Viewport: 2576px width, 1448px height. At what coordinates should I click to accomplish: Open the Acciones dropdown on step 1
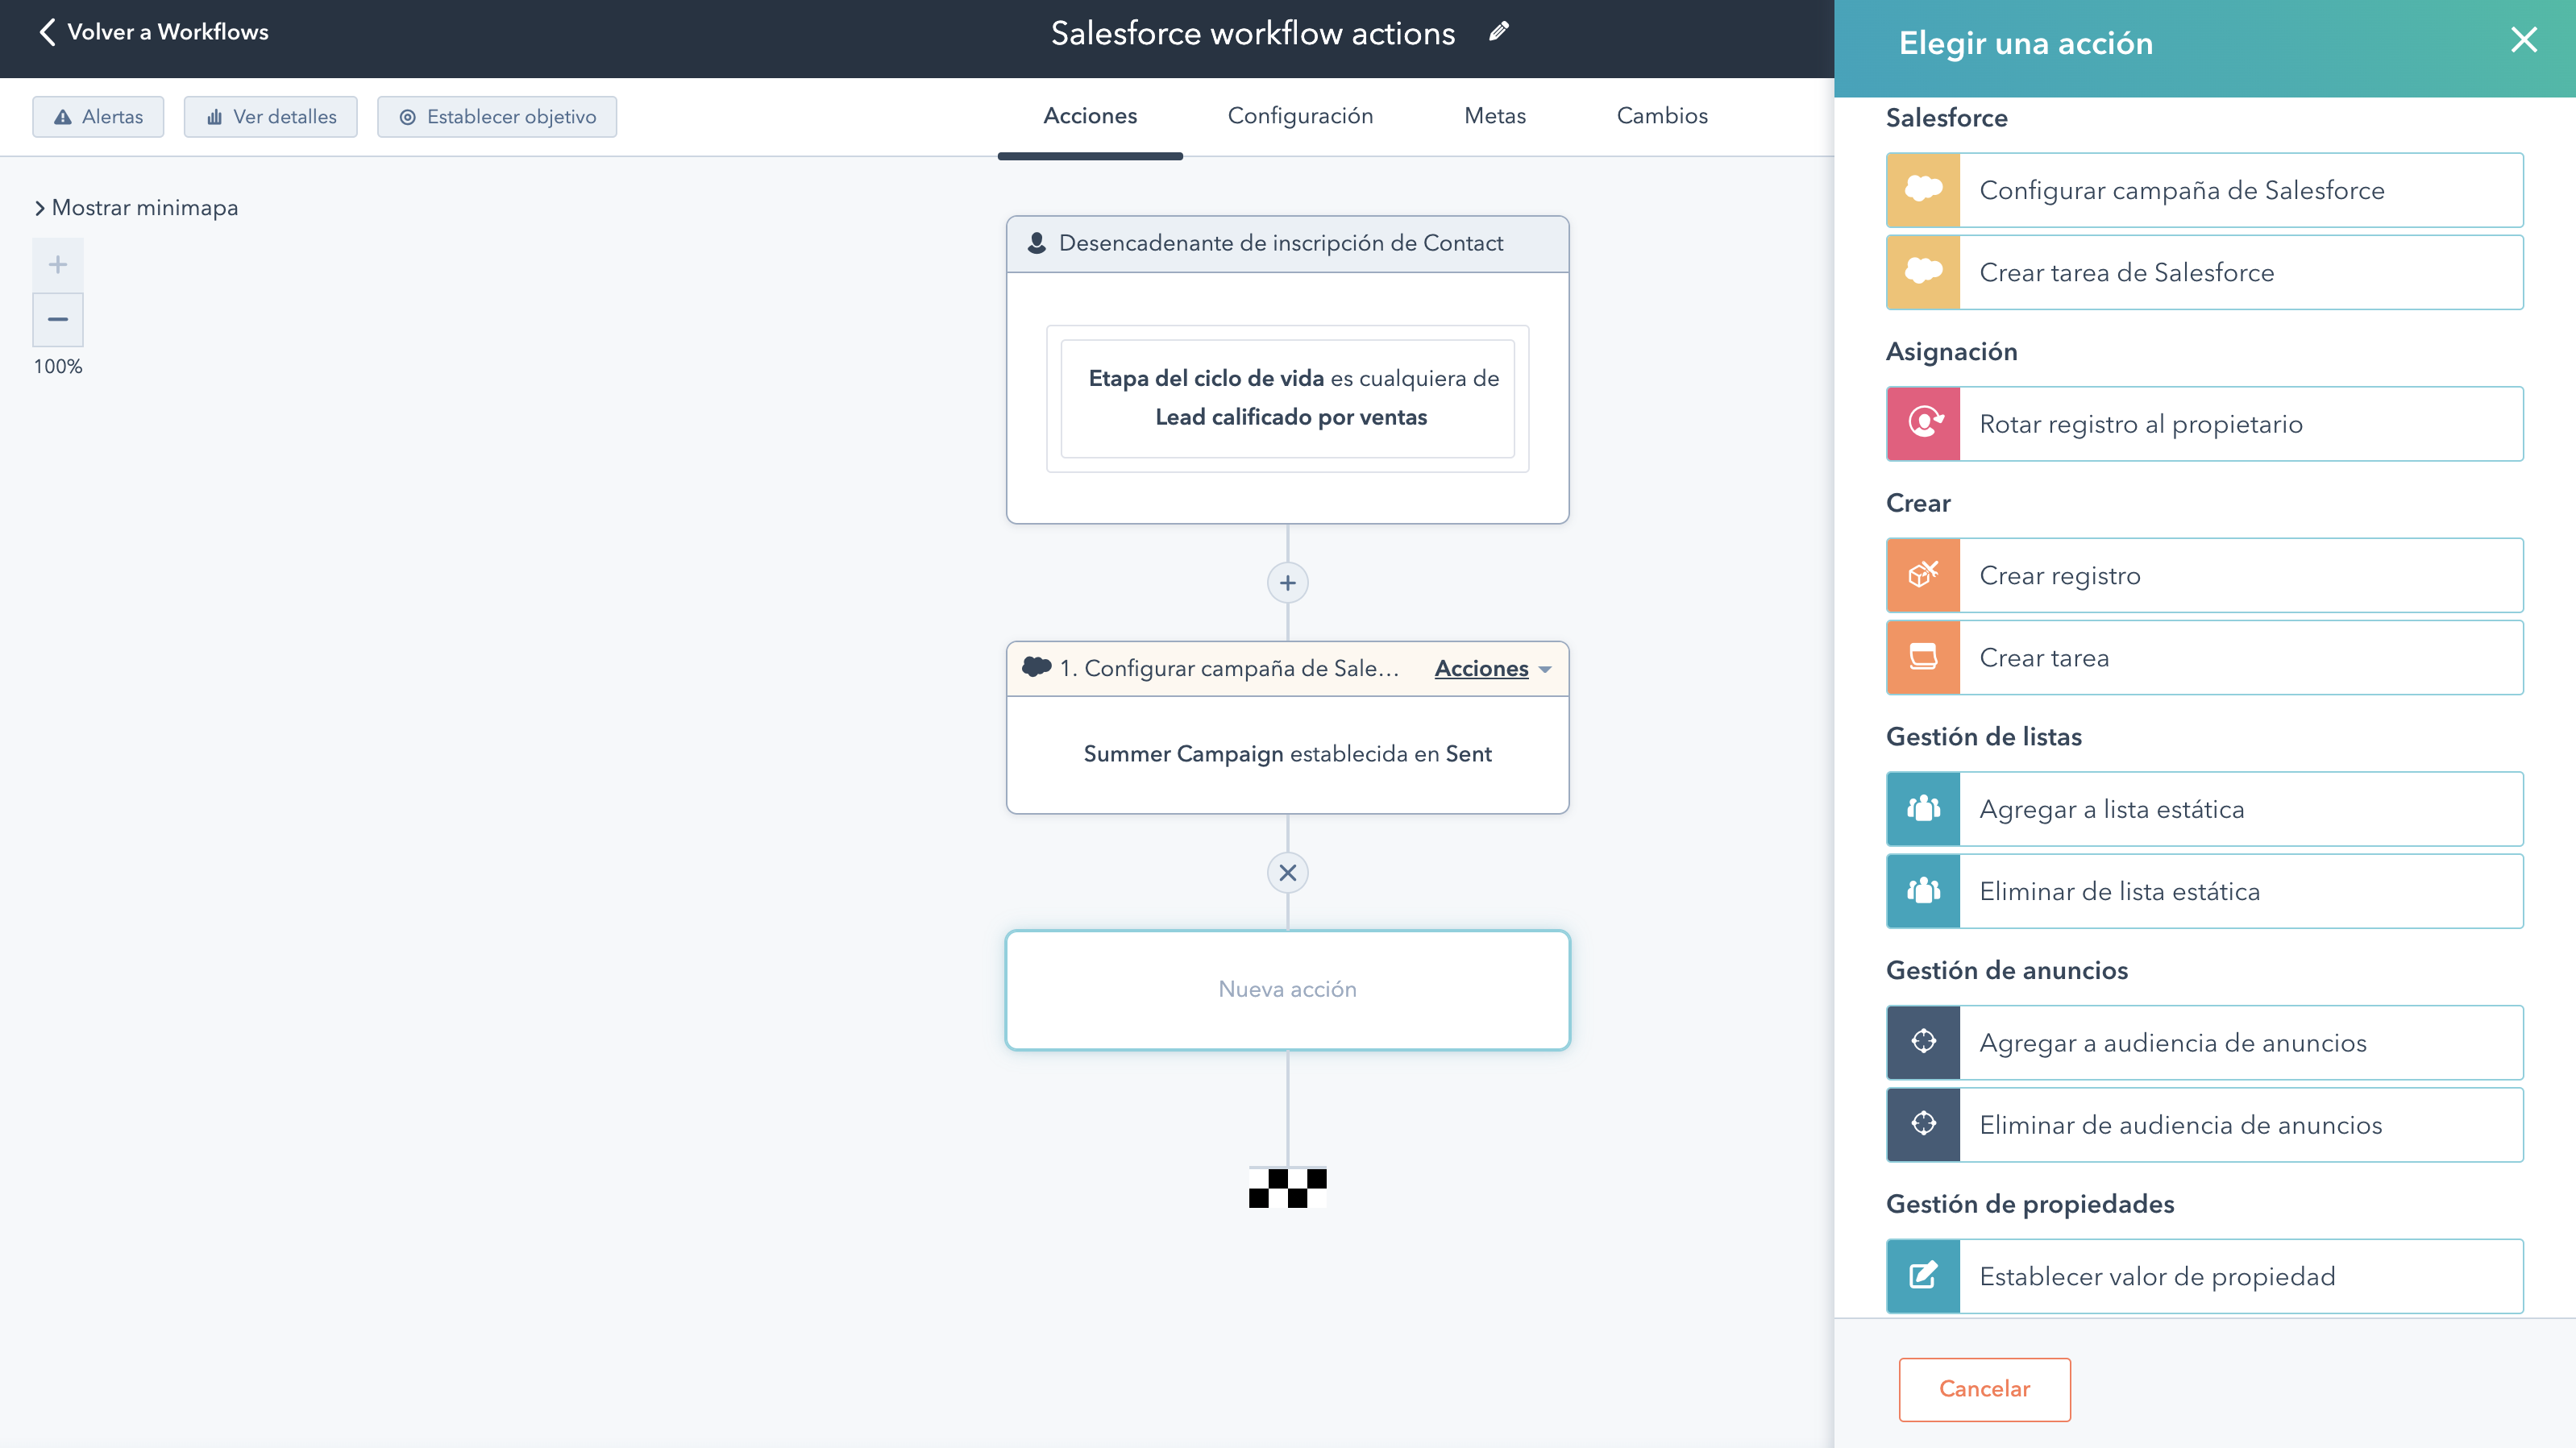1492,668
